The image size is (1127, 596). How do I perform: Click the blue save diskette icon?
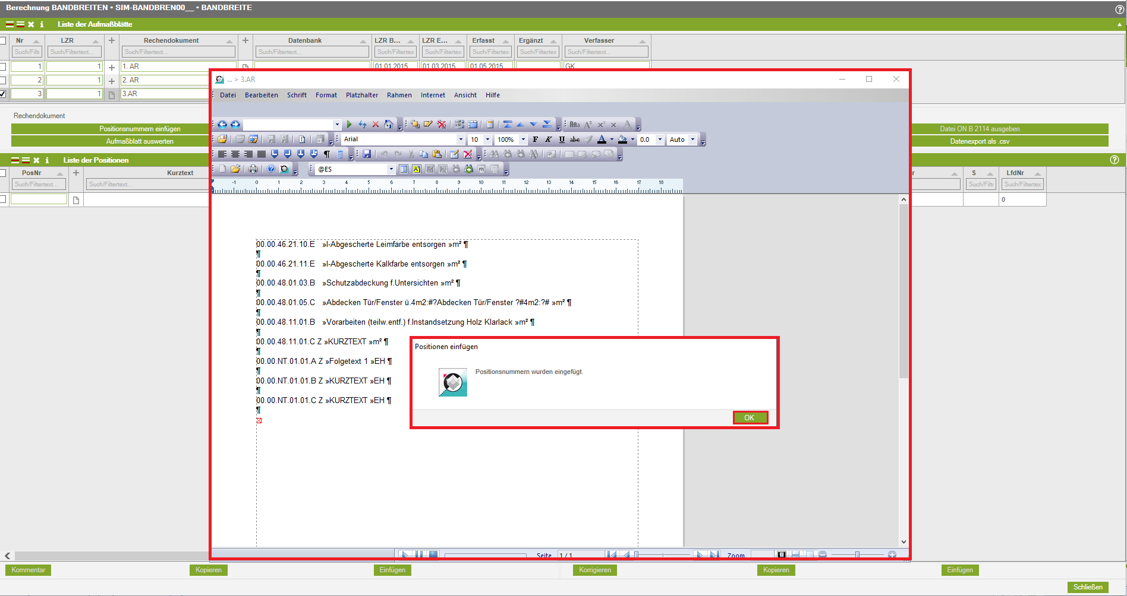pos(367,154)
